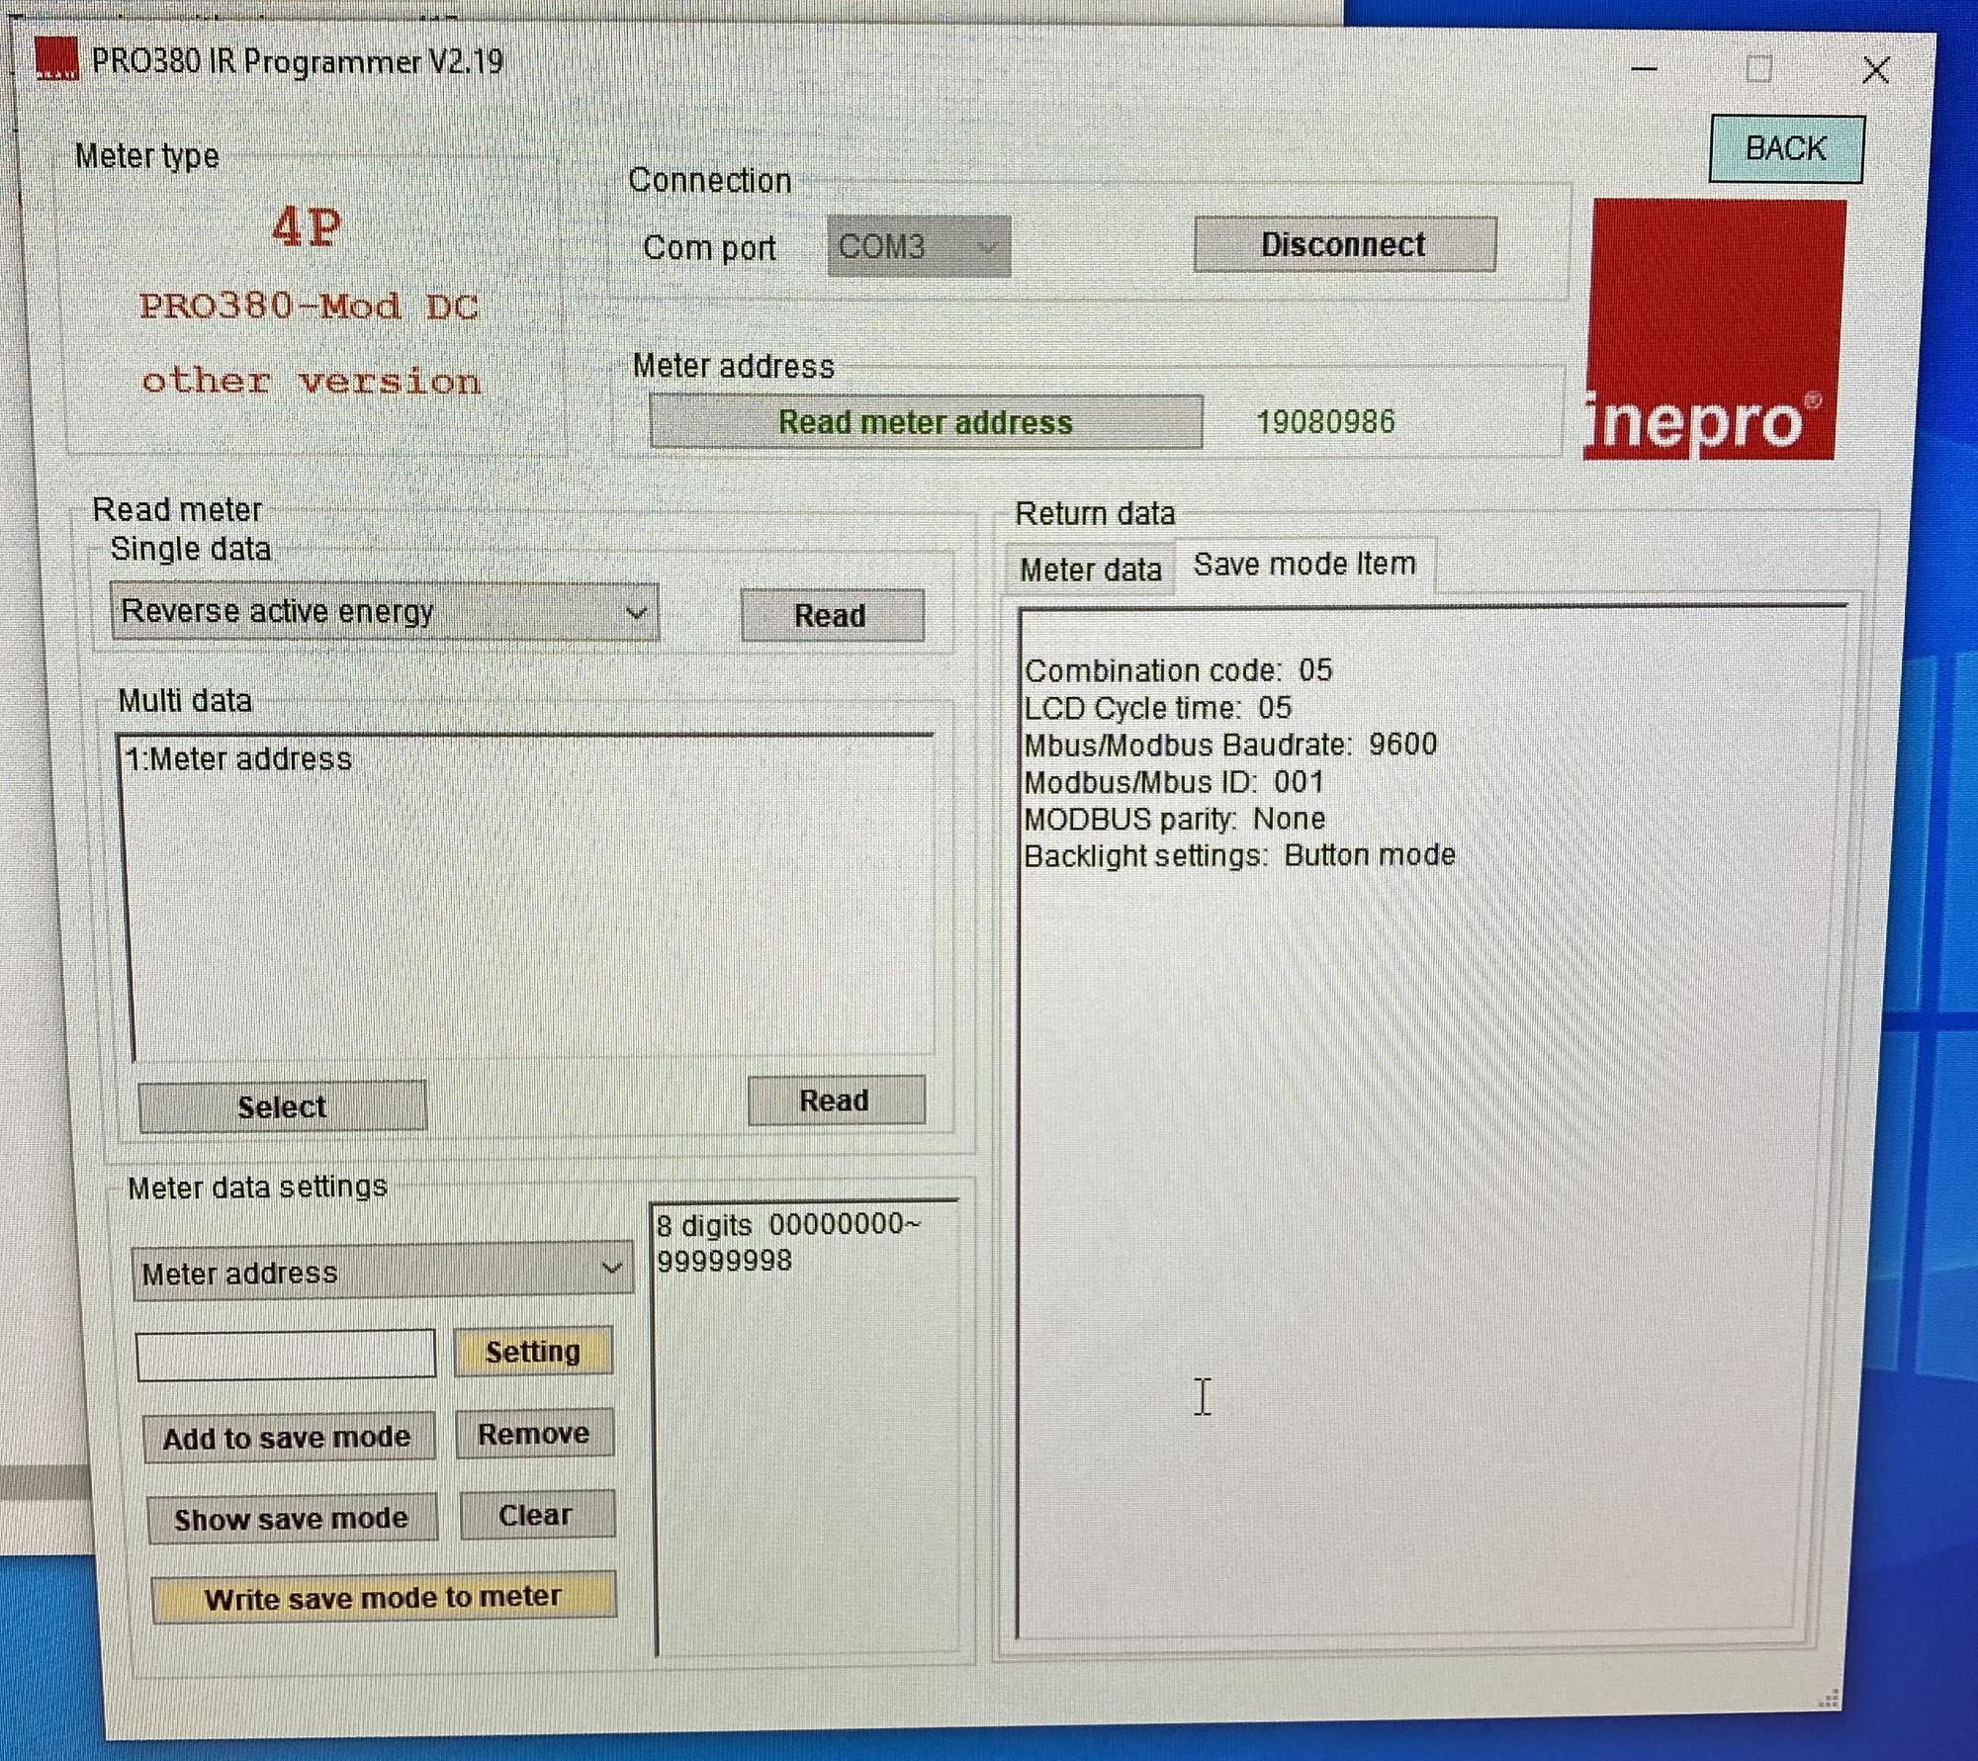Click the inepro logo

(x=1716, y=329)
